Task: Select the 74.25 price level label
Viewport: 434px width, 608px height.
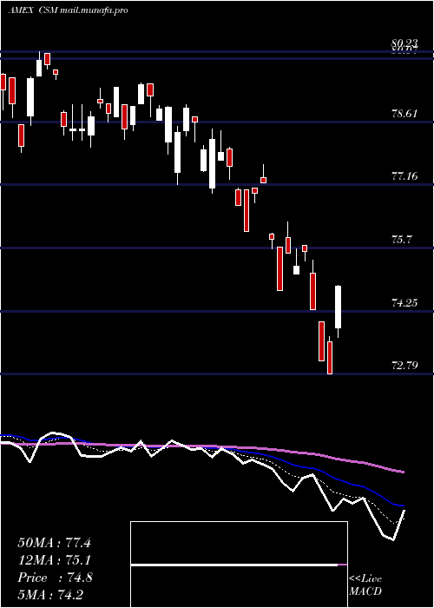Action: tap(405, 302)
